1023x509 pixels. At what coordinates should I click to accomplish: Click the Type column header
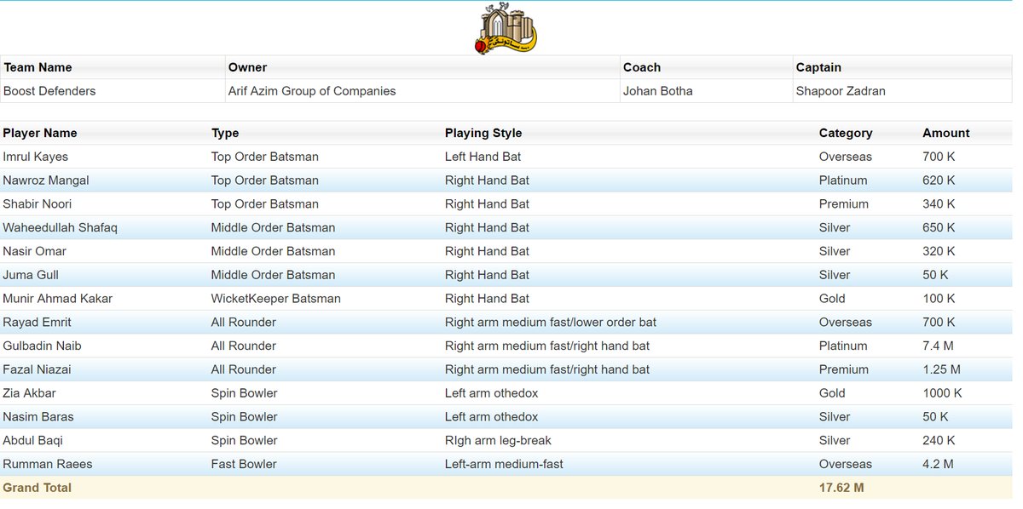pyautogui.click(x=225, y=133)
